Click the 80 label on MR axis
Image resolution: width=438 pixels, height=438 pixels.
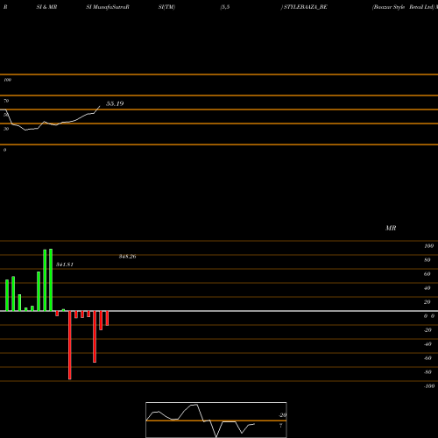[x=427, y=260]
